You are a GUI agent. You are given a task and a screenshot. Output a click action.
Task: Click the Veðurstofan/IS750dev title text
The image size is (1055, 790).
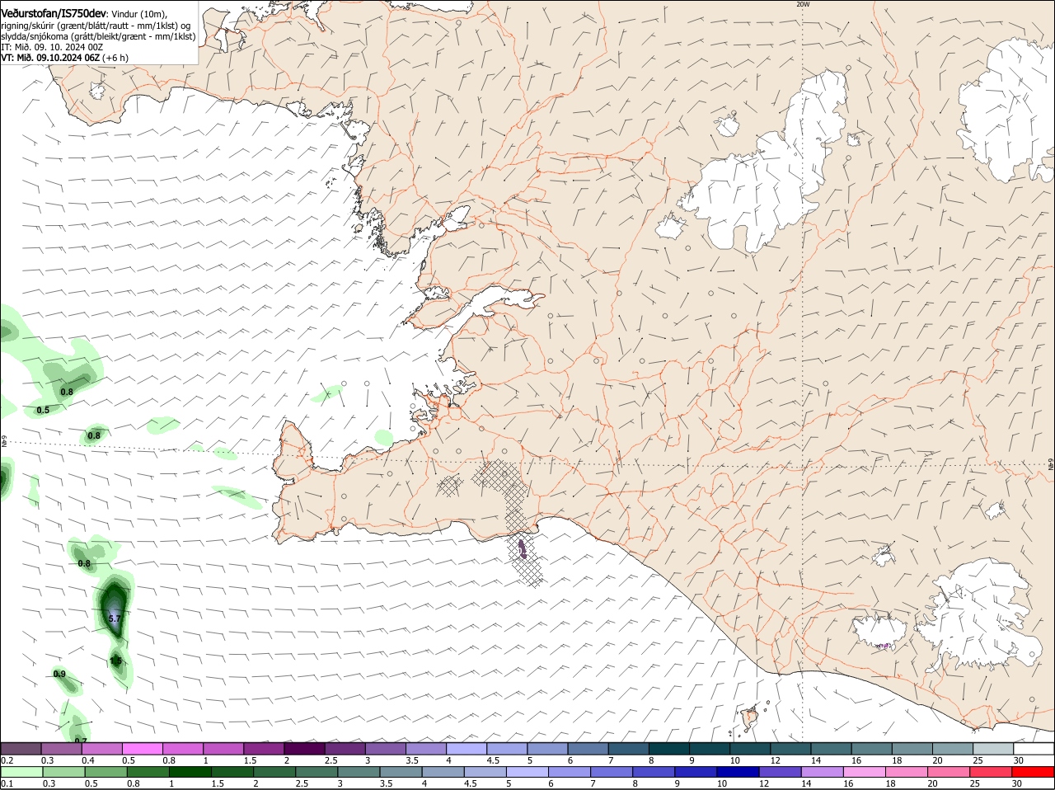[54, 14]
